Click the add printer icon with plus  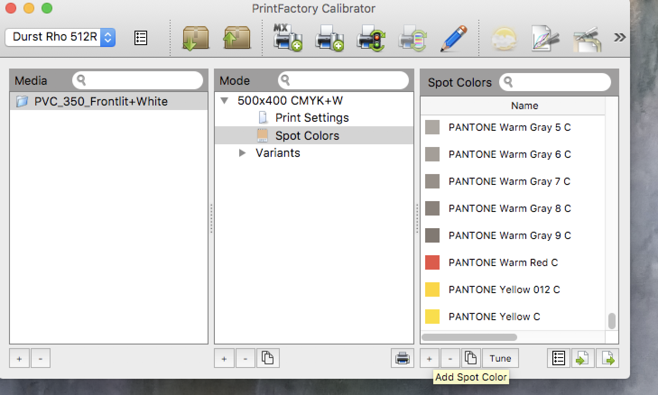click(329, 37)
